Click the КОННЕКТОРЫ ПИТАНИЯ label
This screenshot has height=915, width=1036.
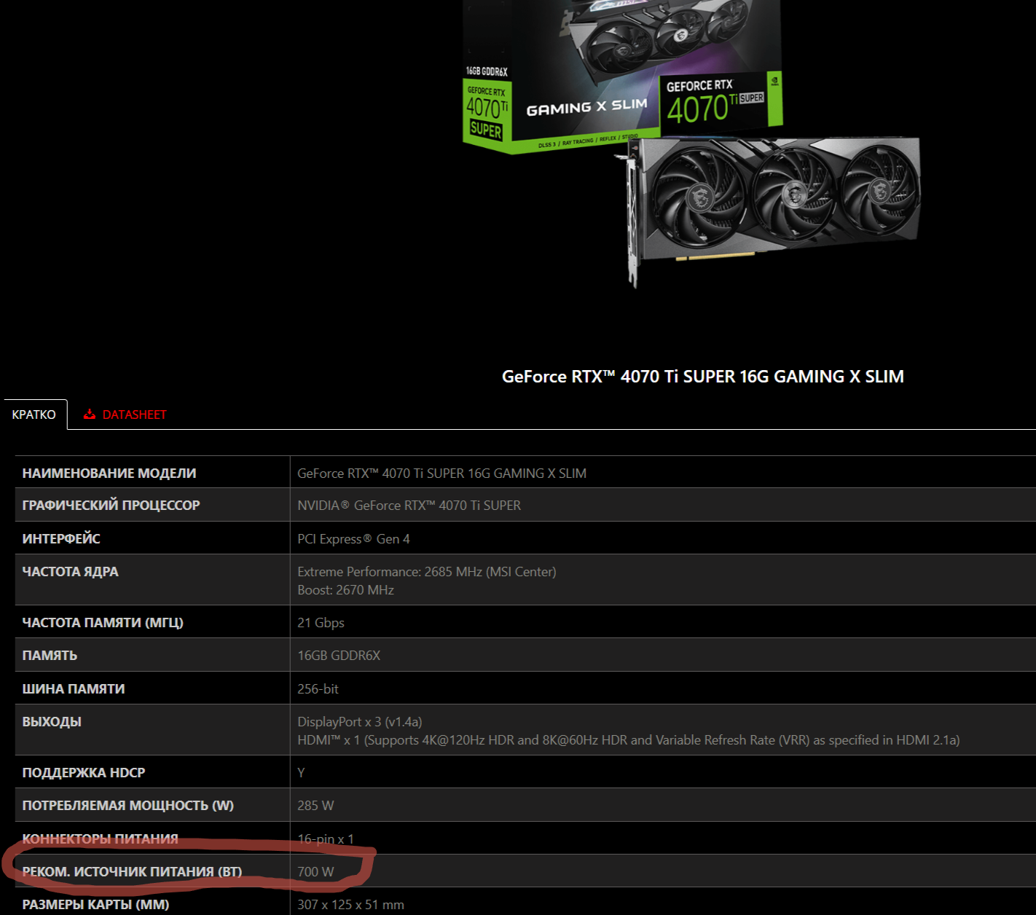point(100,839)
